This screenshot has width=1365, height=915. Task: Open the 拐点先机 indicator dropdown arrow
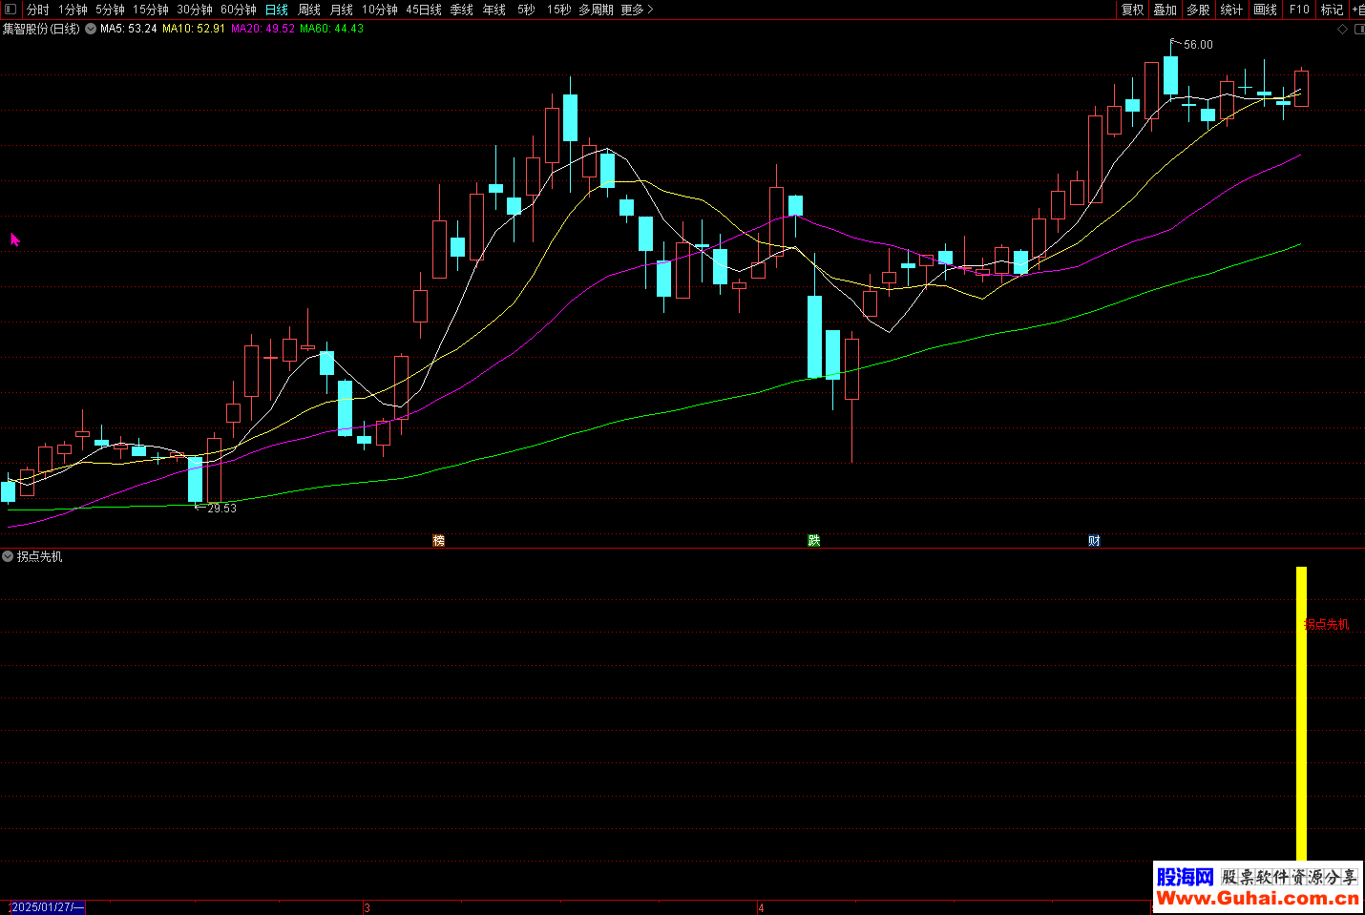click(8, 556)
